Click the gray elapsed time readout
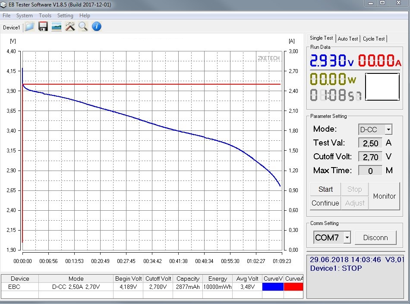This screenshot has width=410, height=304. click(x=336, y=95)
